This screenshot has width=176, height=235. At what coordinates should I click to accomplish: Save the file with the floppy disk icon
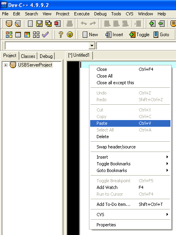click(x=39, y=24)
